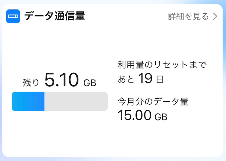Tap the 残り 5.10 GB remaining value
This screenshot has width=226, height=161.
click(x=59, y=80)
